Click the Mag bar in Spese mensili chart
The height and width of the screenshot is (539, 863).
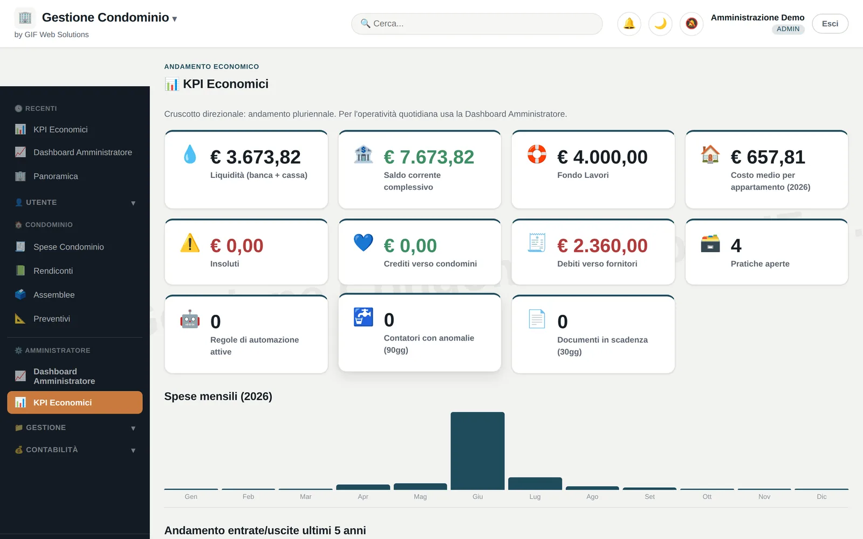pos(420,487)
